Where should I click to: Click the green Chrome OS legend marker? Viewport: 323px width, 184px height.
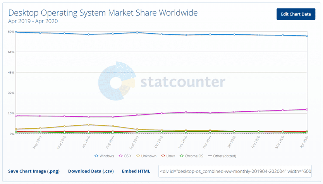coord(181,156)
